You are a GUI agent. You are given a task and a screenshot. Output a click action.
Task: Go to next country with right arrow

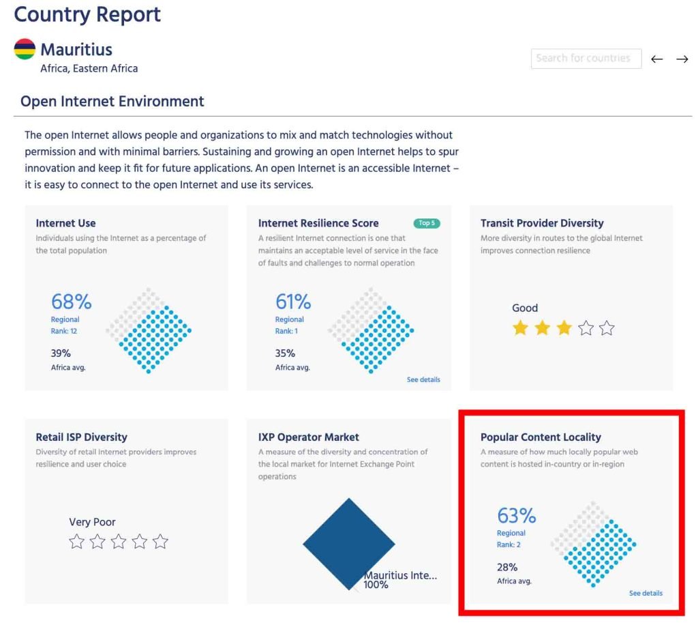[x=682, y=59]
